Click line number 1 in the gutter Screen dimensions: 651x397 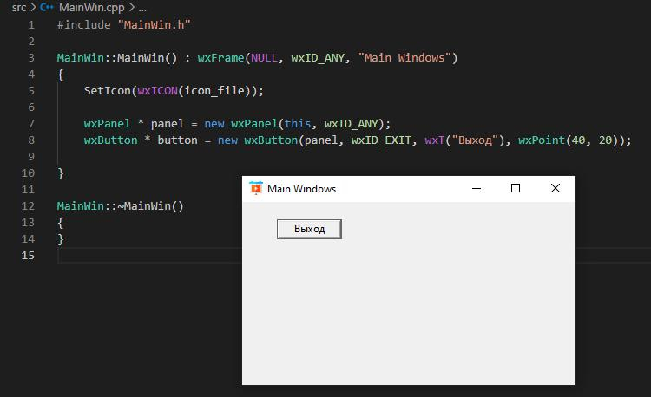(x=31, y=25)
